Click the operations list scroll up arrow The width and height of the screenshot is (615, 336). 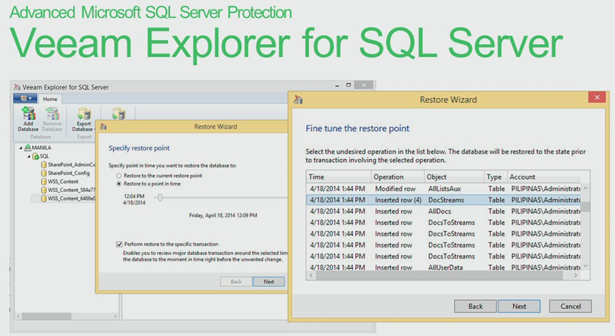pyautogui.click(x=585, y=188)
